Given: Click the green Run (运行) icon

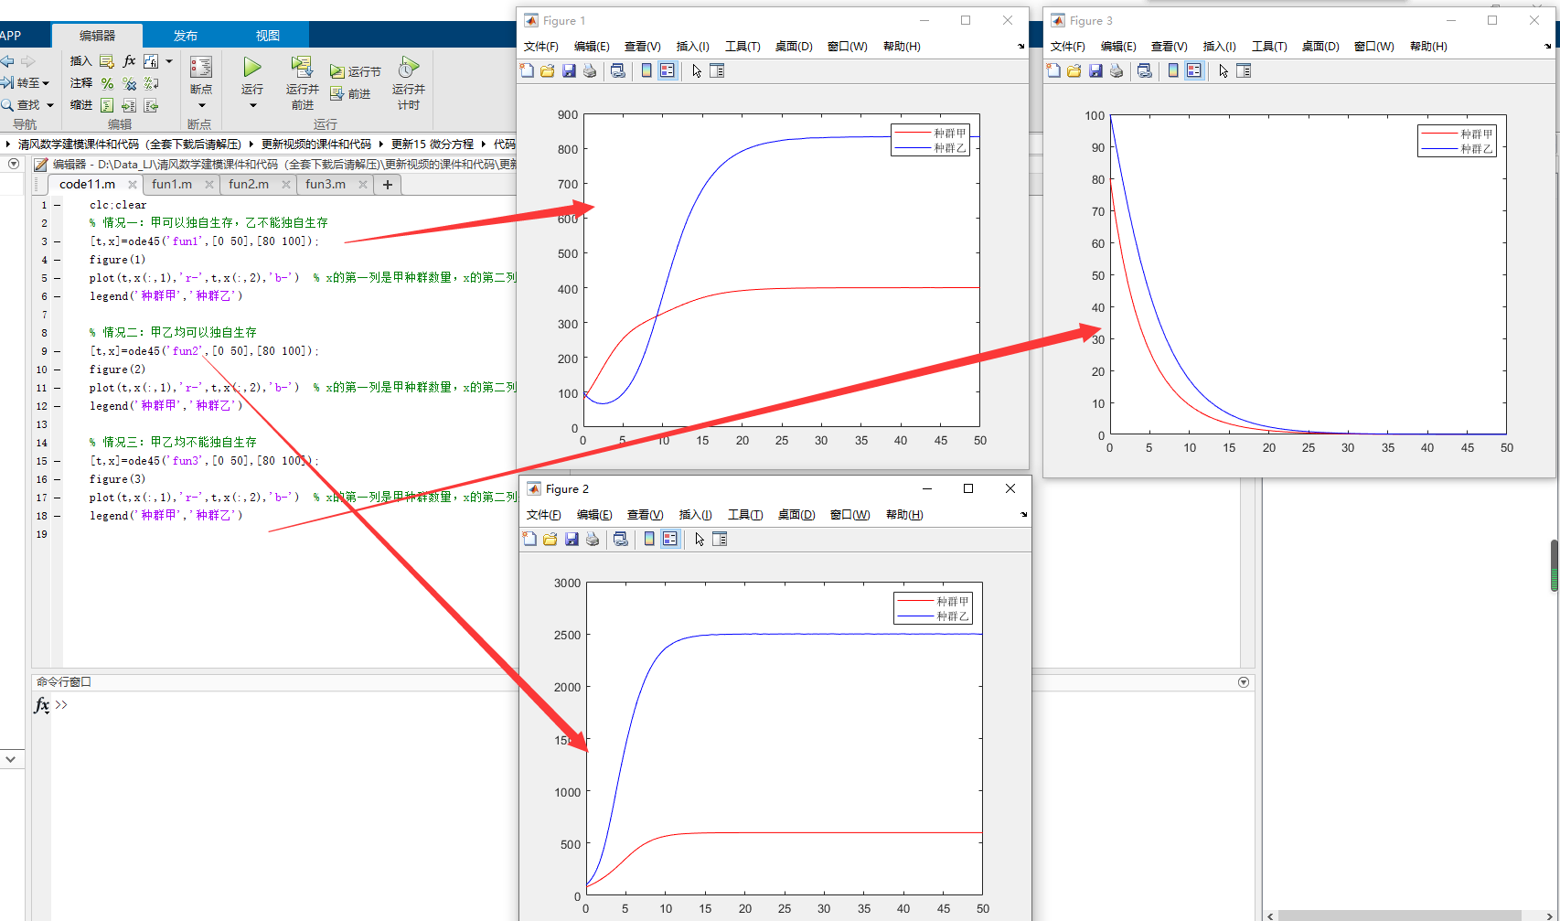Looking at the screenshot, I should point(252,67).
